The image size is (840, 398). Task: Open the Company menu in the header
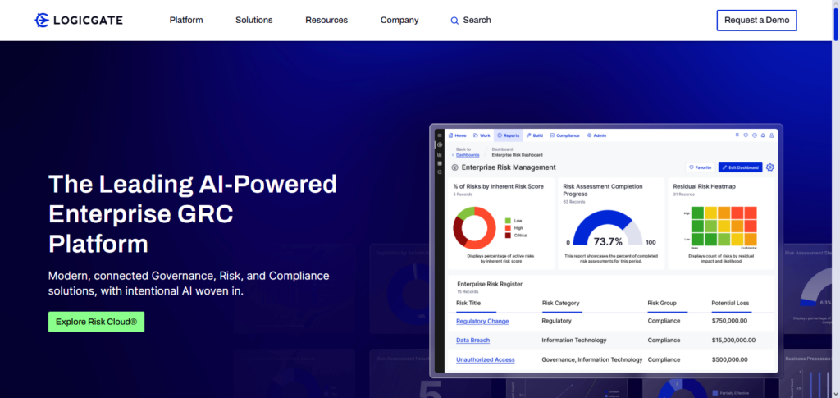tap(399, 20)
